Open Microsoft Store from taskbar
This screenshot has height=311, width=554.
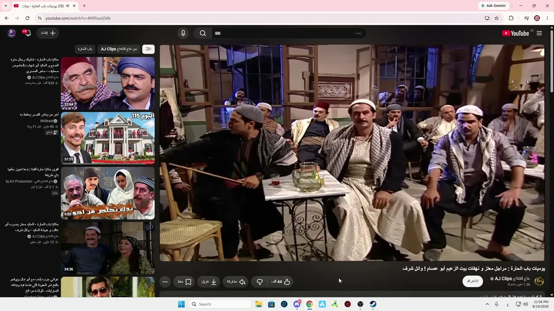271,304
